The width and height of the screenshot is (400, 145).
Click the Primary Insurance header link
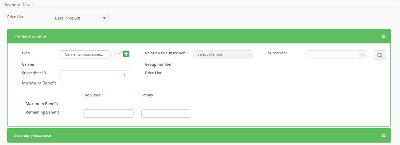[30, 36]
